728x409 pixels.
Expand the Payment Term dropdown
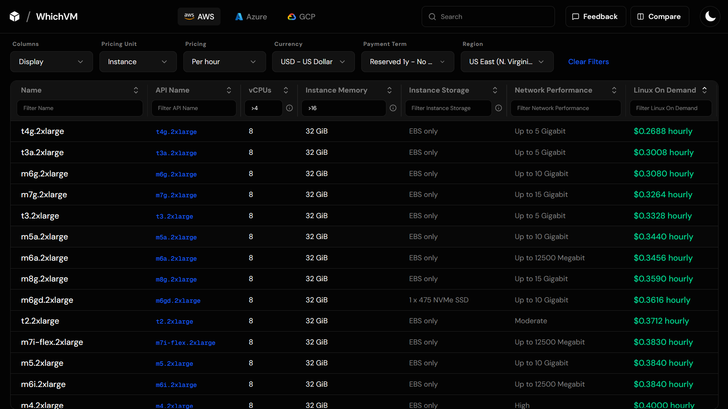(x=407, y=61)
